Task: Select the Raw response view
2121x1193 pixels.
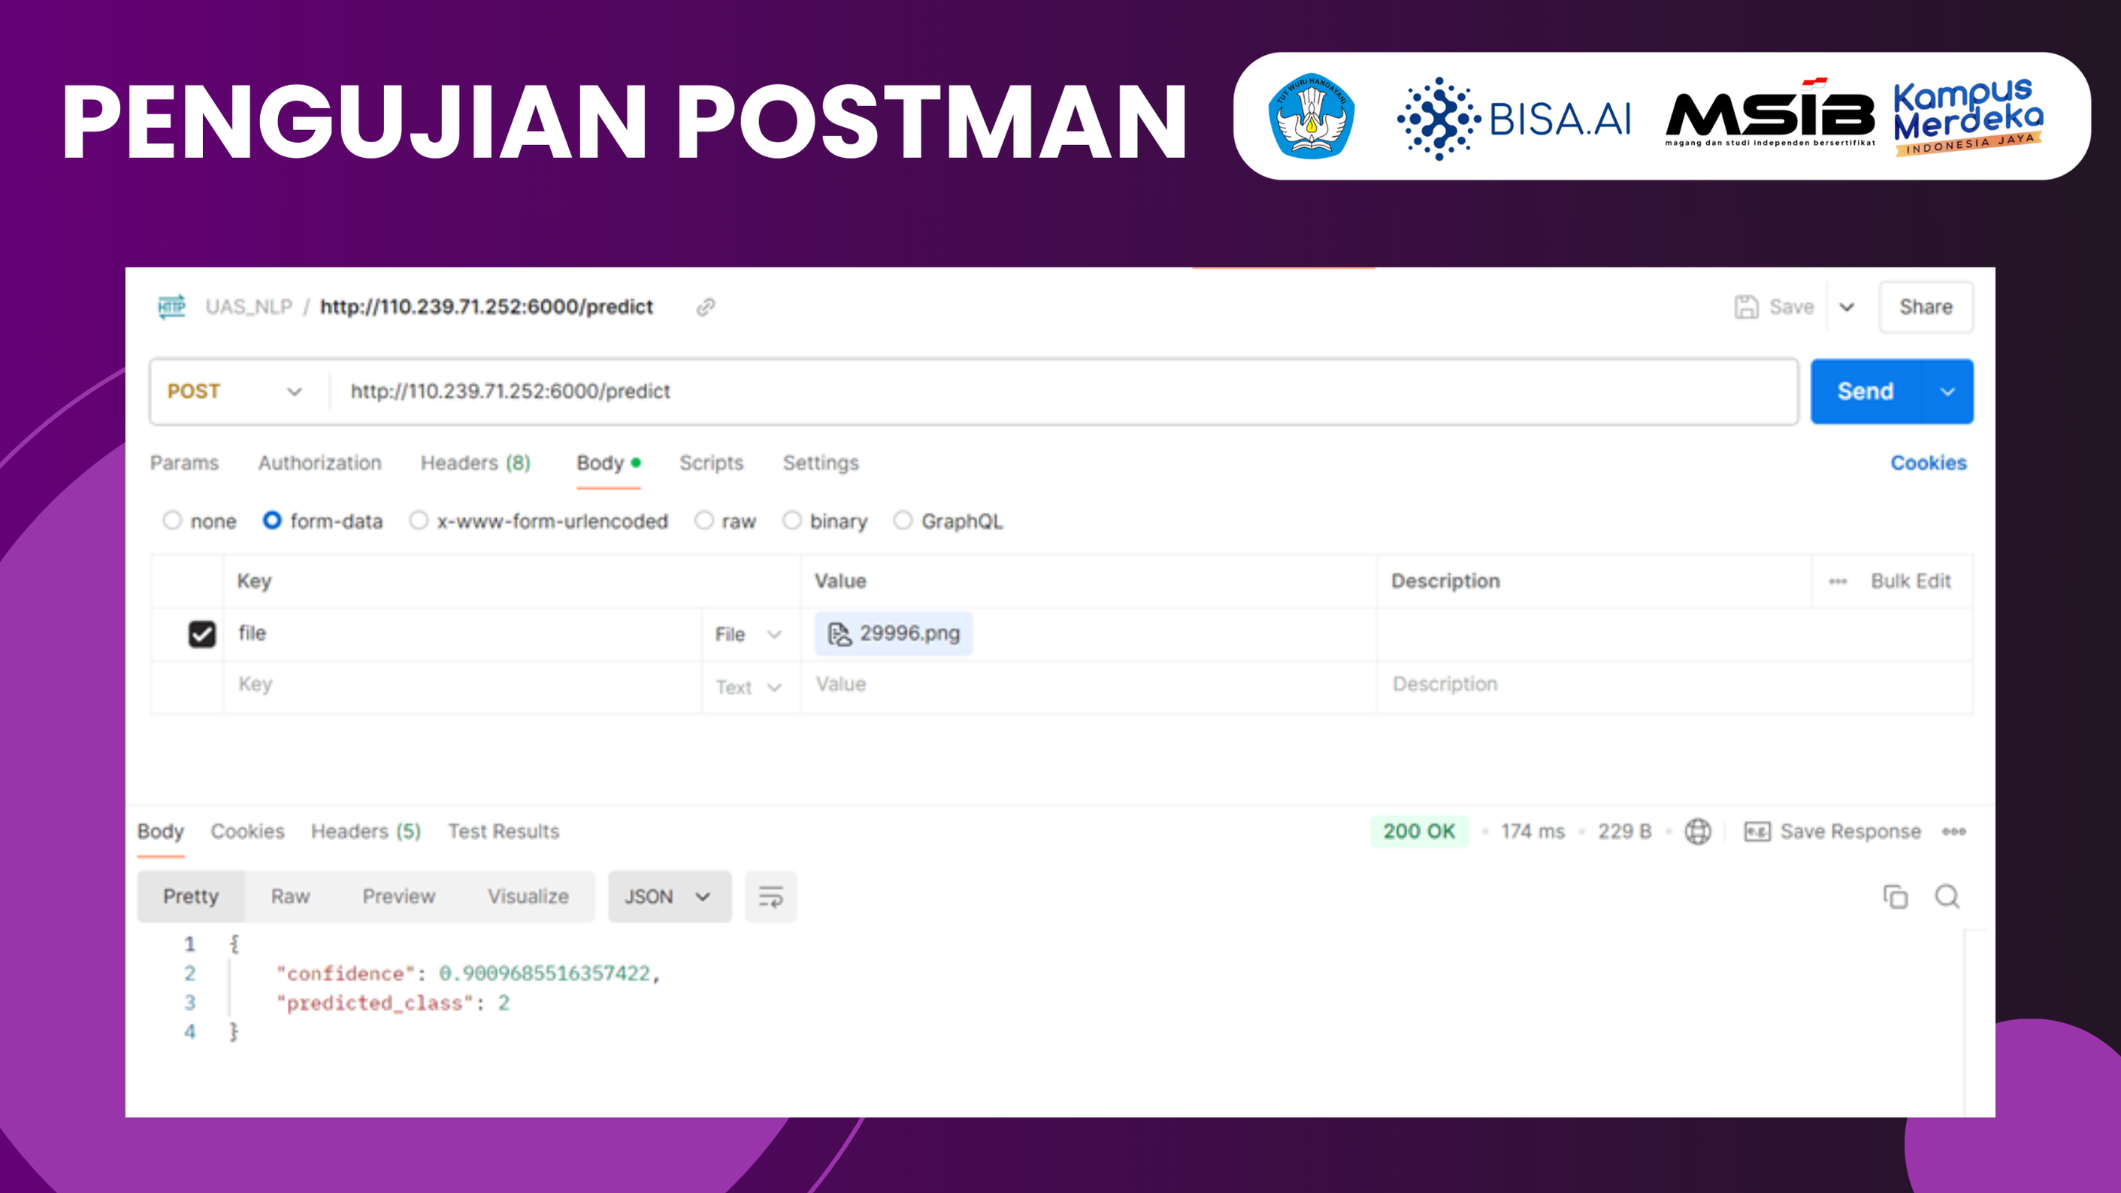Action: (x=291, y=897)
